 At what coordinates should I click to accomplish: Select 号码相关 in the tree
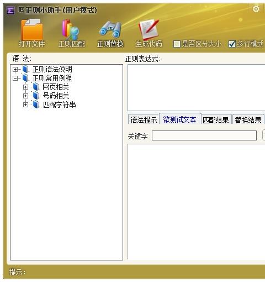56,96
